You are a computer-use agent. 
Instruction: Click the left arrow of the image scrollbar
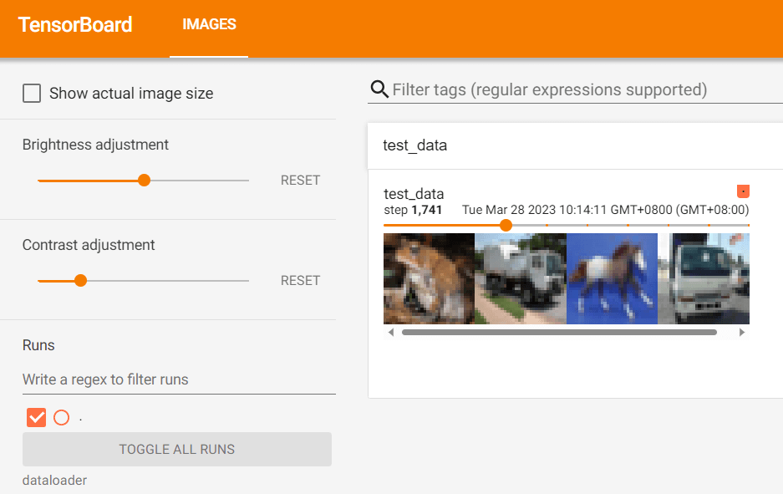(x=391, y=332)
